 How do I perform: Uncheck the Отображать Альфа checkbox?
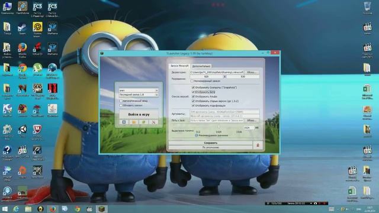point(193,96)
